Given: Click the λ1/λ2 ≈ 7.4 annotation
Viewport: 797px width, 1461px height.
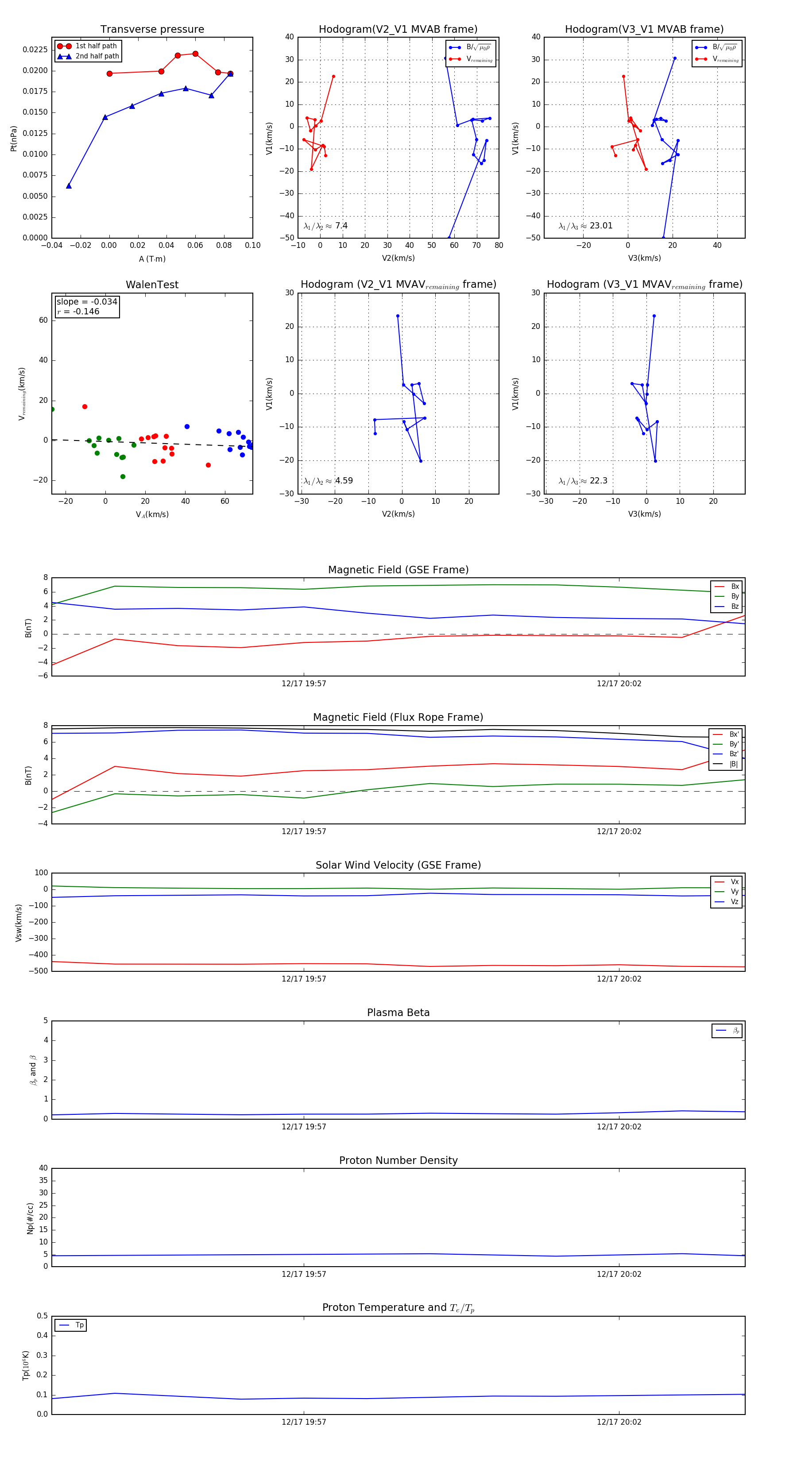Looking at the screenshot, I should [325, 226].
